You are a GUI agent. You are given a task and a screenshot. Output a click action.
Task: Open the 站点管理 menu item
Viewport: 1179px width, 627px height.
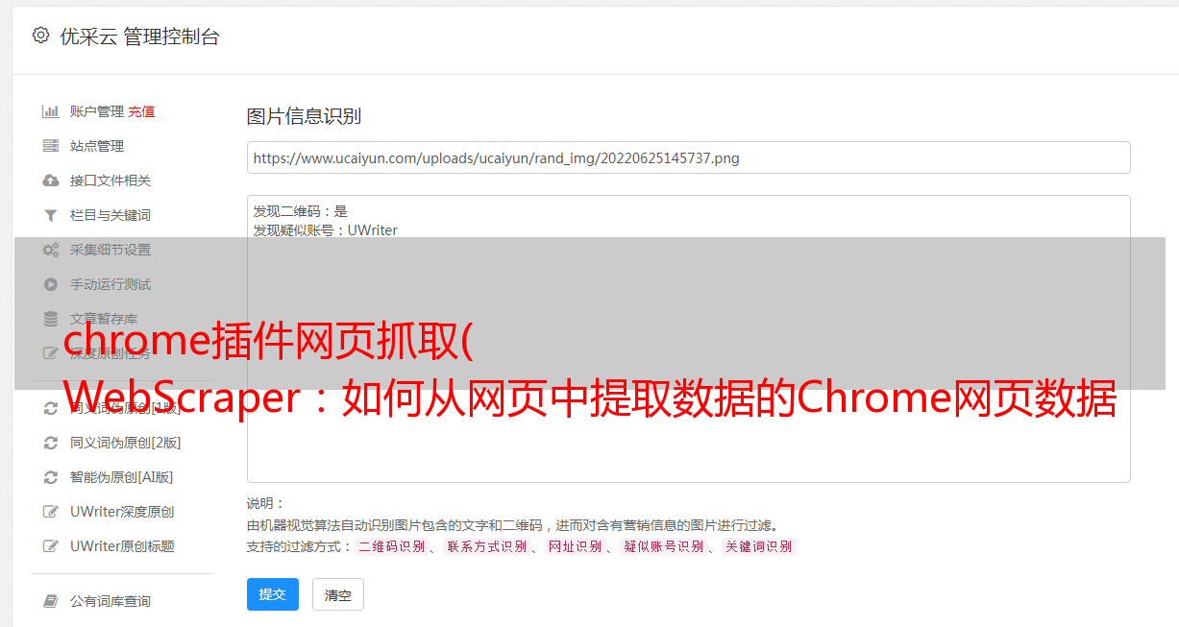click(97, 146)
